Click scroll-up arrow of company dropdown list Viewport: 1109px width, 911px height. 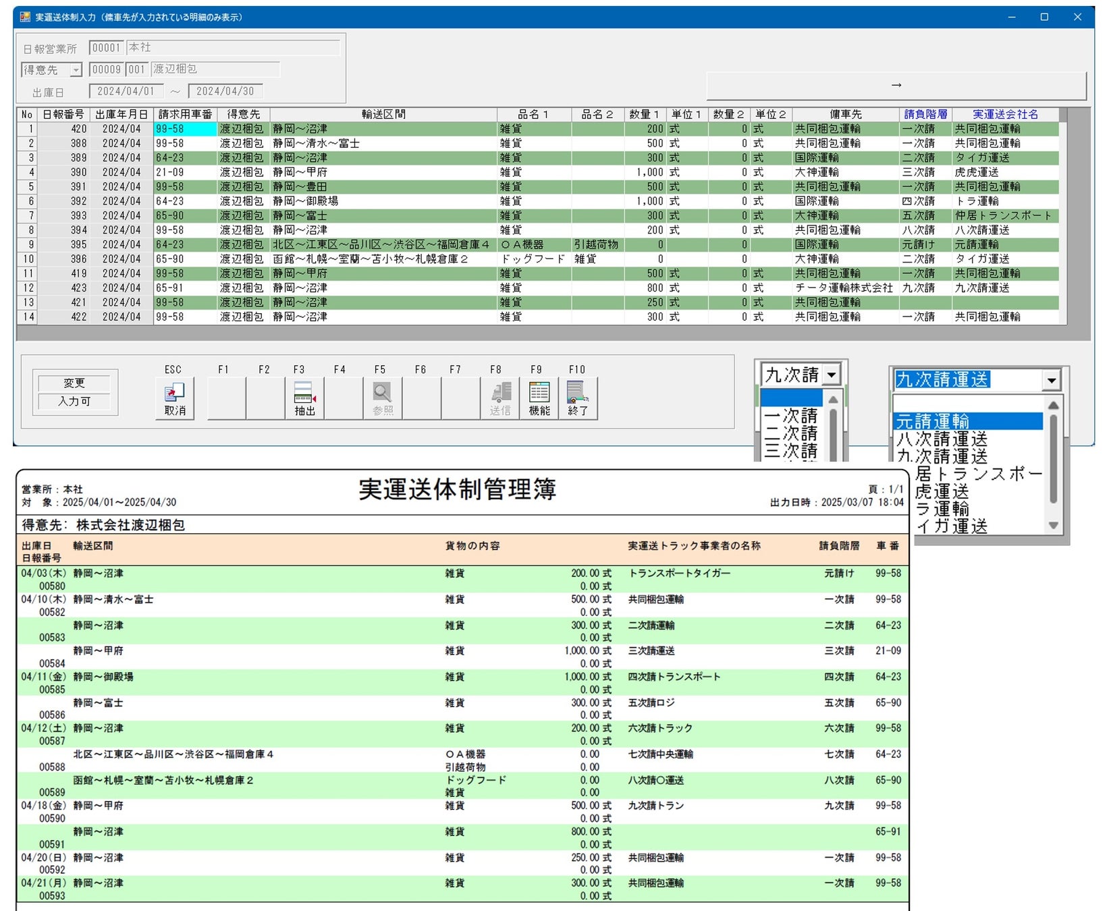[1052, 406]
